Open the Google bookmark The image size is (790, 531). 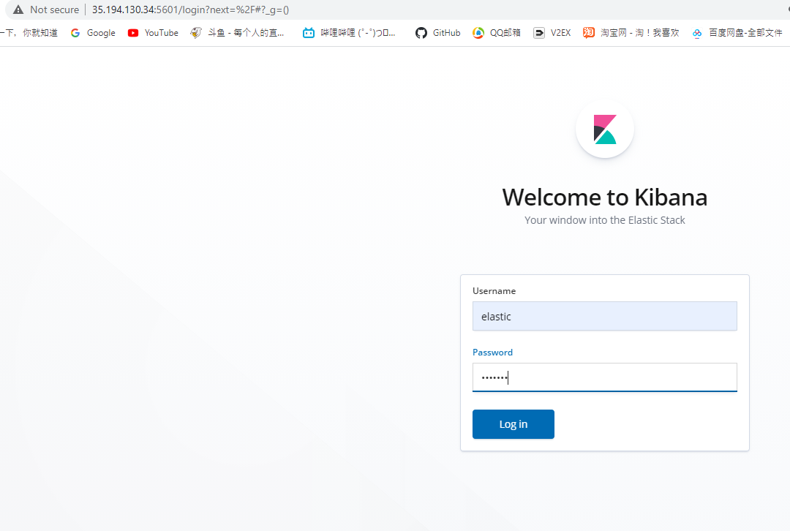tap(93, 33)
